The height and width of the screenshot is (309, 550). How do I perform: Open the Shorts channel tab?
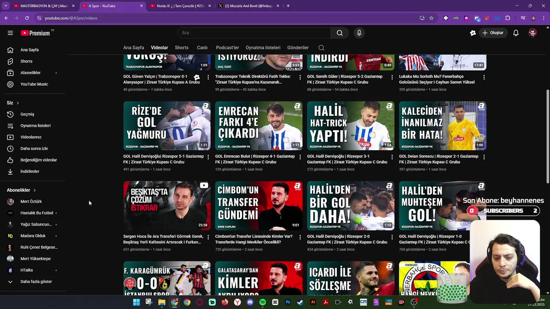[x=182, y=48]
